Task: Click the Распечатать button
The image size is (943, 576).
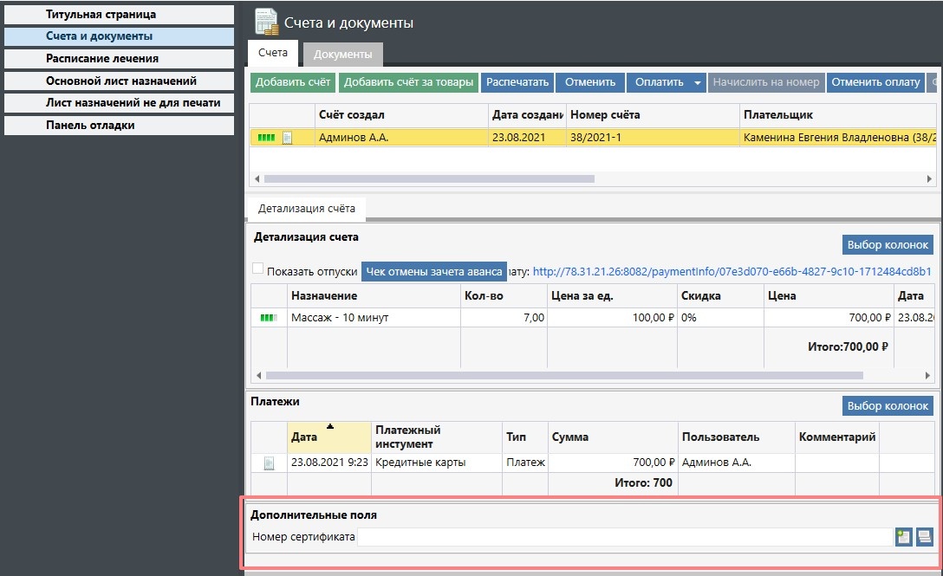Action: point(517,82)
